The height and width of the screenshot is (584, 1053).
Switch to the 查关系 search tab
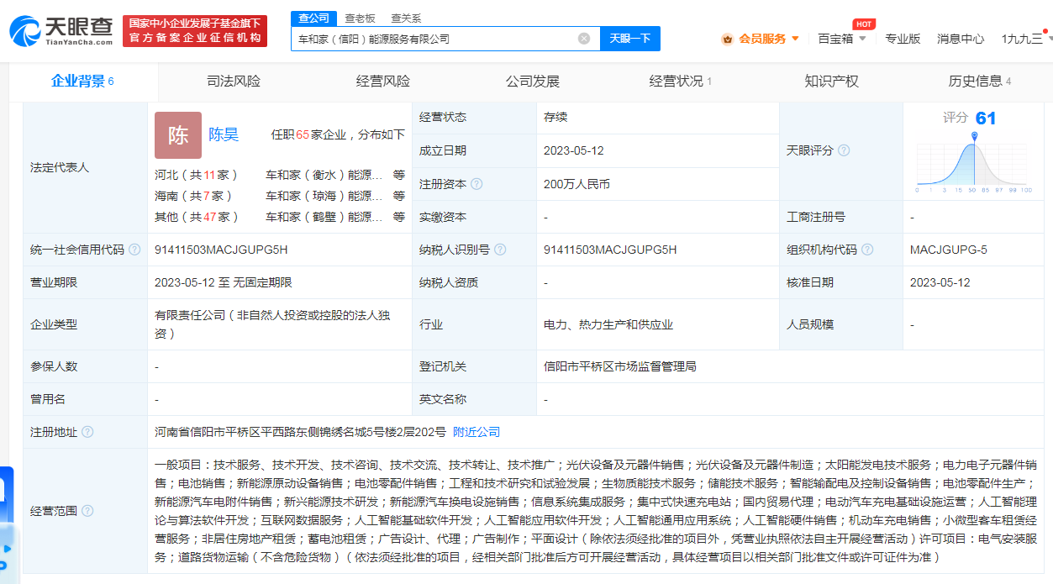(x=406, y=18)
